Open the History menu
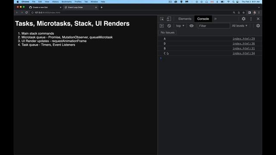The image size is (276, 155). [x=55, y=2]
